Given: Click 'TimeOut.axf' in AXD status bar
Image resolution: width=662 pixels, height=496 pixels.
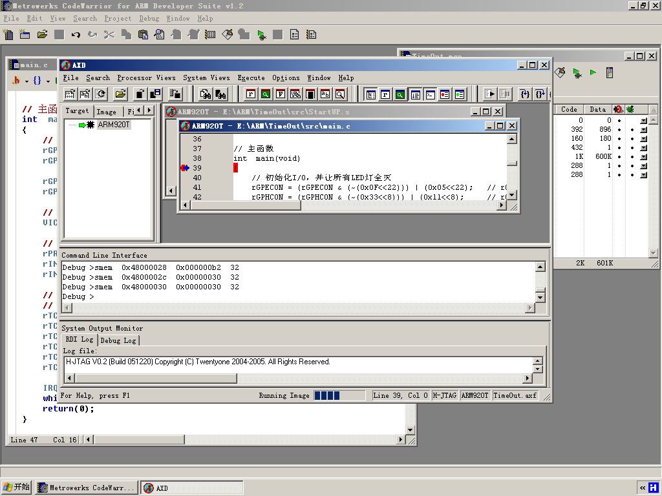Looking at the screenshot, I should [x=515, y=396].
